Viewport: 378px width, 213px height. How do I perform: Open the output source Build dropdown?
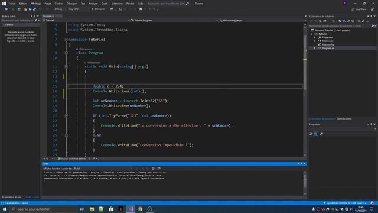tap(103, 169)
